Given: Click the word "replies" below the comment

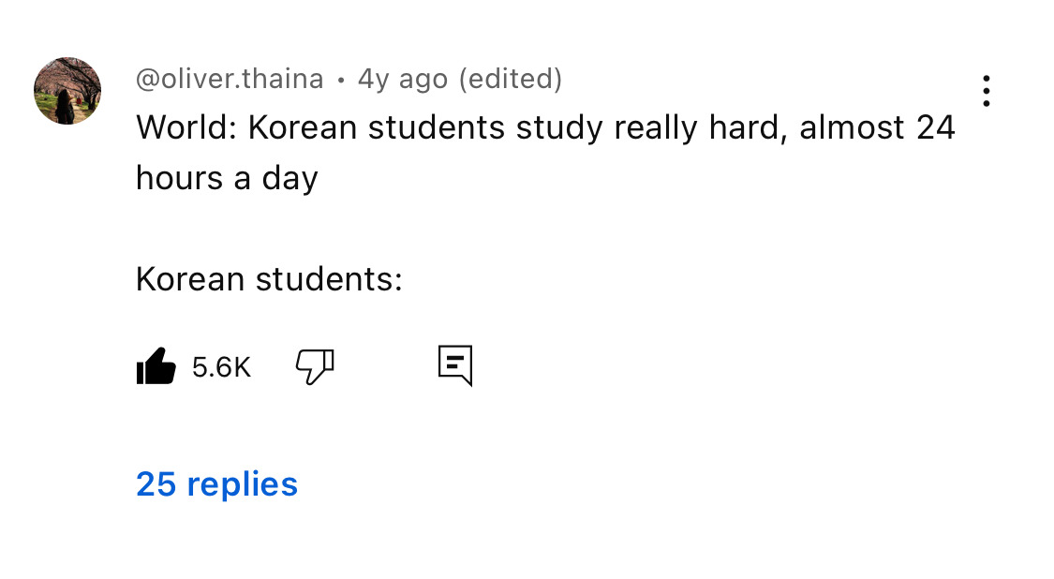Looking at the screenshot, I should point(242,484).
